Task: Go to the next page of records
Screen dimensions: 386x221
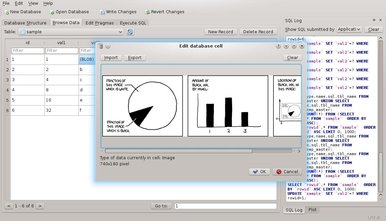Action: (40, 206)
